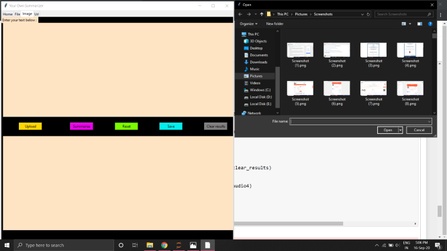Go back with the dialog Back arrow

tap(240, 14)
